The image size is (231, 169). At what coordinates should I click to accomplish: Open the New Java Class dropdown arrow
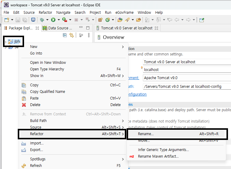pos(113,20)
